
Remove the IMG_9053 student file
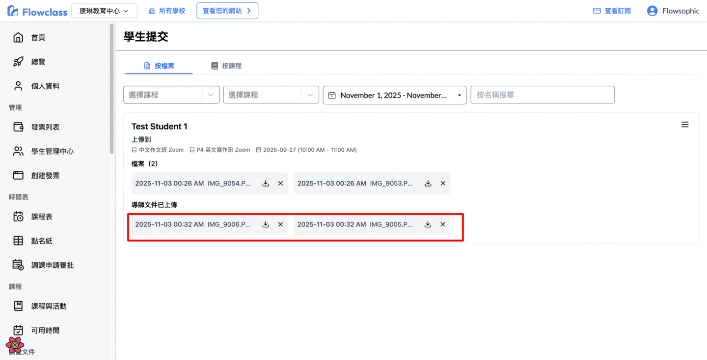[443, 183]
